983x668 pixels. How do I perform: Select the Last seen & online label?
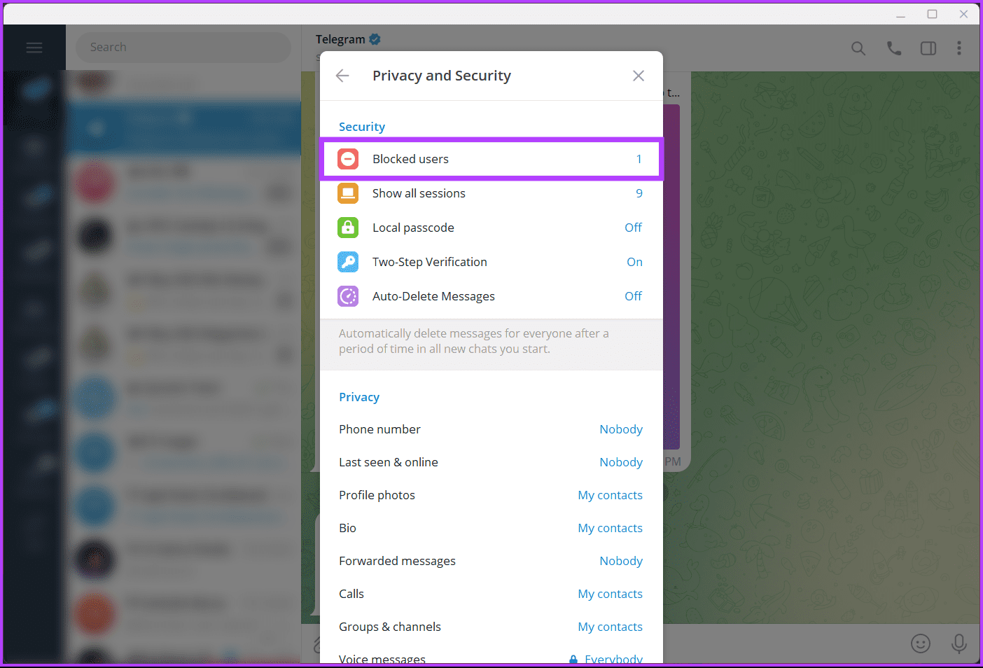(389, 462)
